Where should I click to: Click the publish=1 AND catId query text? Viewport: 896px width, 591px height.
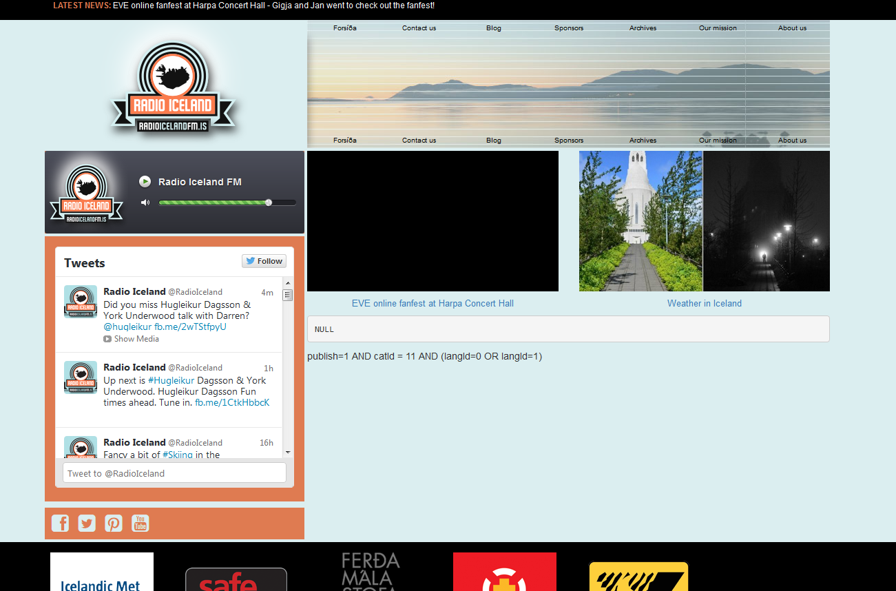coord(424,357)
